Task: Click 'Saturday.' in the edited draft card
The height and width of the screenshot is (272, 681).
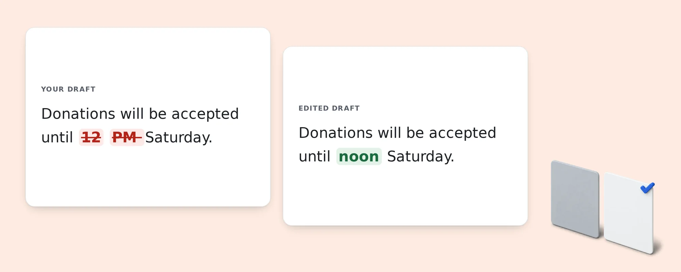Action: pyautogui.click(x=421, y=156)
